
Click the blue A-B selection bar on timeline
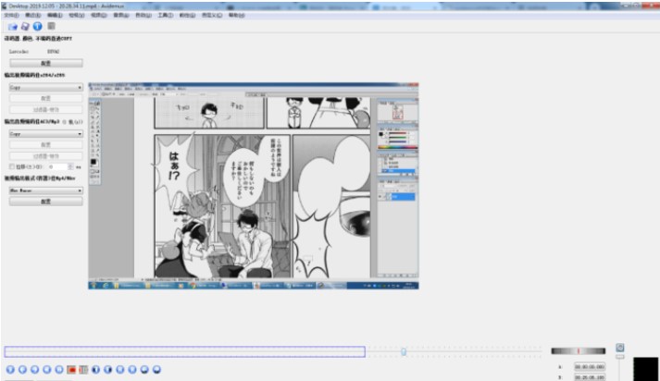185,352
